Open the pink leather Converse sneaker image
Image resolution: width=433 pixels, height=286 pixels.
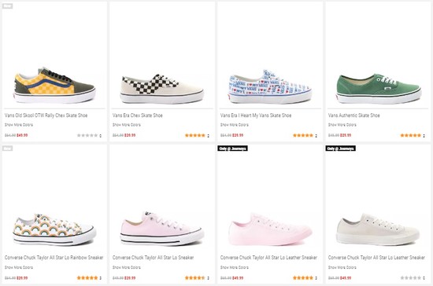270,229
